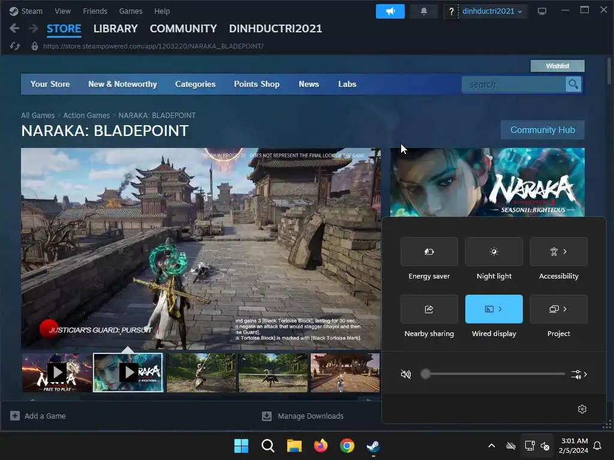Viewport: 614px width, 460px height.
Task: Click the 3:01 AM clock and date
Action: coord(574,446)
